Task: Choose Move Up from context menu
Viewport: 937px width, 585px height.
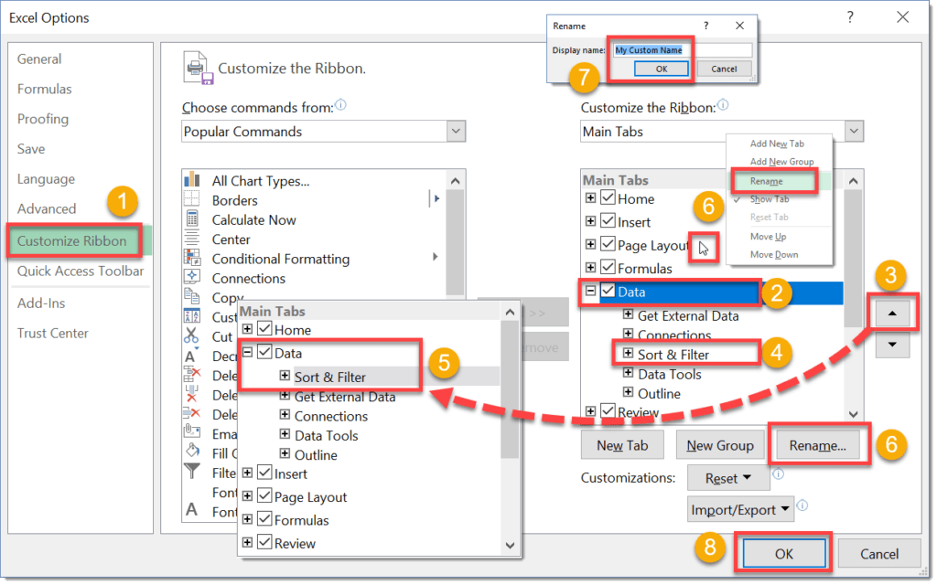Action: click(768, 237)
